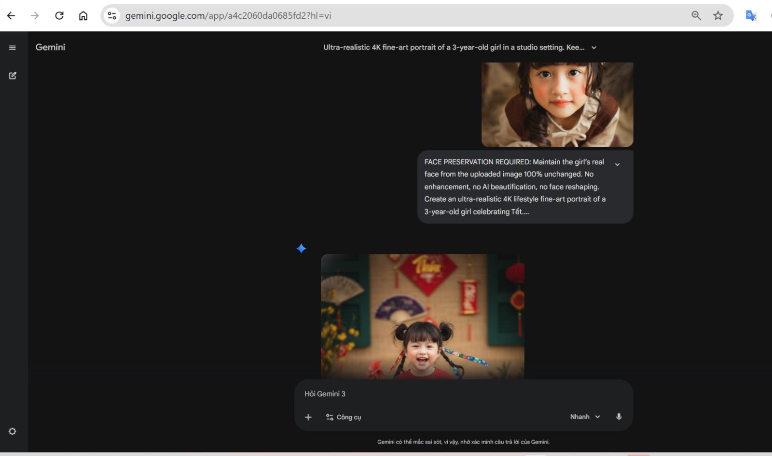772x456 pixels.
Task: Open the Gemini main menu hamburger icon
Action: 13,47
